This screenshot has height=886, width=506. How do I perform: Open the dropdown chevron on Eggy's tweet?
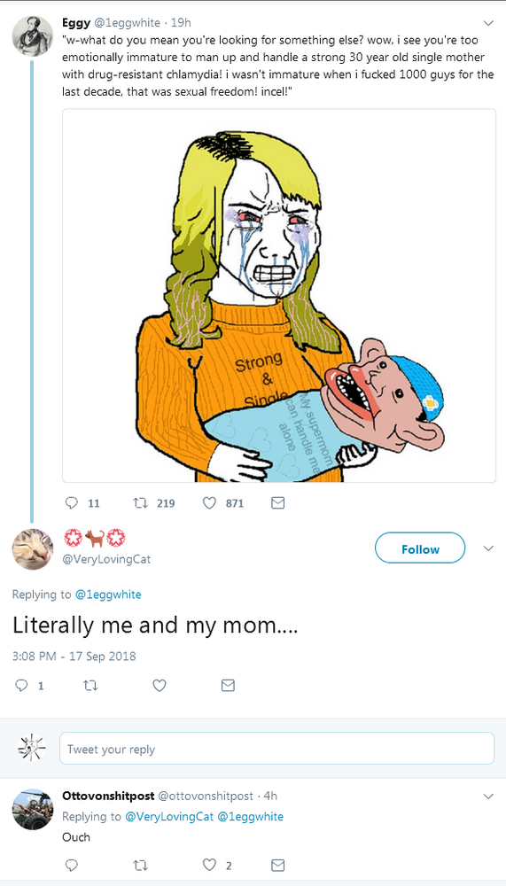[489, 23]
